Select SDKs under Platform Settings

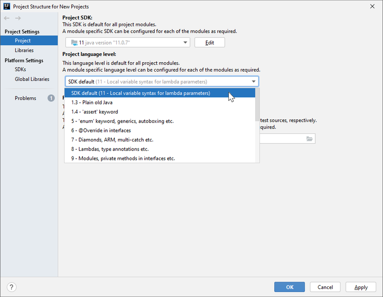[20, 70]
